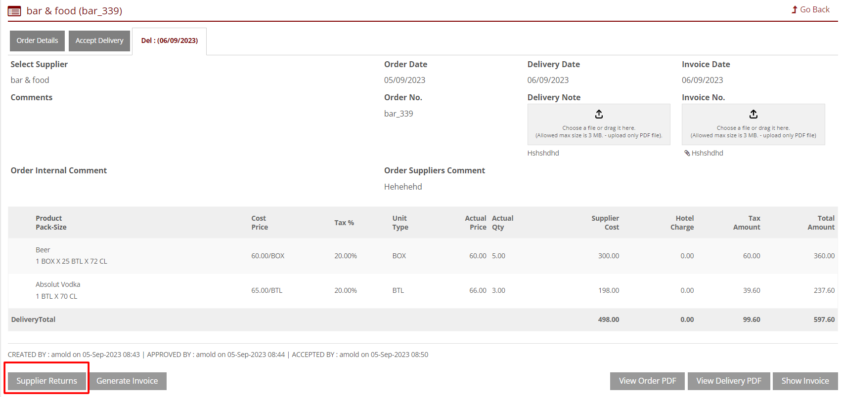The image size is (843, 397).
Task: Click the Tax % column header
Action: 344,223
